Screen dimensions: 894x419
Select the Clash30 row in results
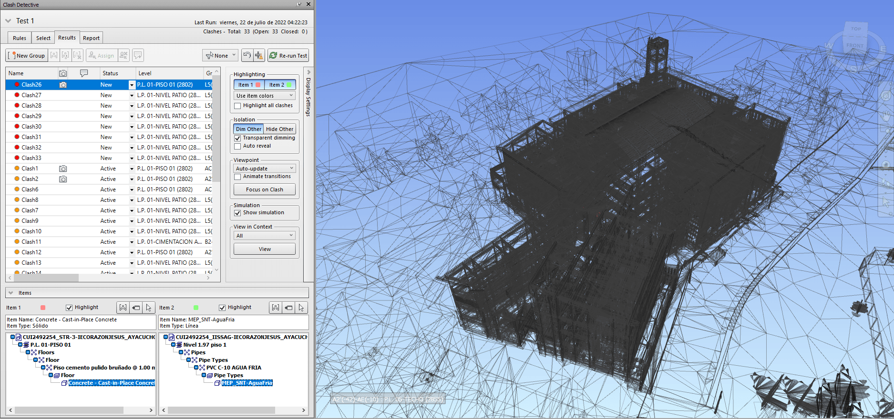[x=31, y=127]
